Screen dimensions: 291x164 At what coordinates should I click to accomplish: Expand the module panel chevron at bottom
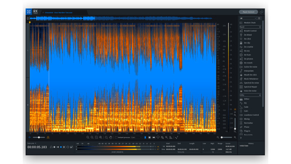[x=241, y=138]
